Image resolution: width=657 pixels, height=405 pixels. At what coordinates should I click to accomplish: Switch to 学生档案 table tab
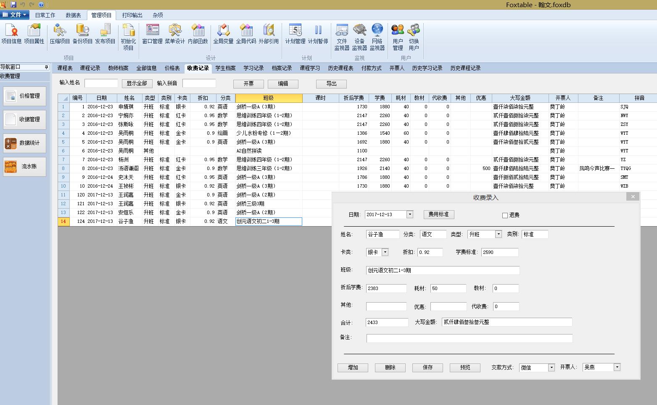click(225, 68)
